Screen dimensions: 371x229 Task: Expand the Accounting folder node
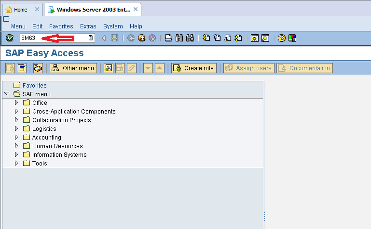(x=16, y=137)
